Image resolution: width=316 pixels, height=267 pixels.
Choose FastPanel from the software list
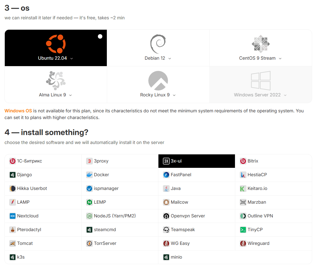(x=181, y=175)
